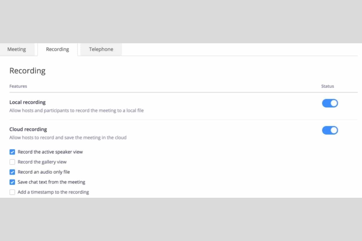
Task: Click the Features column header
Action: (x=18, y=86)
